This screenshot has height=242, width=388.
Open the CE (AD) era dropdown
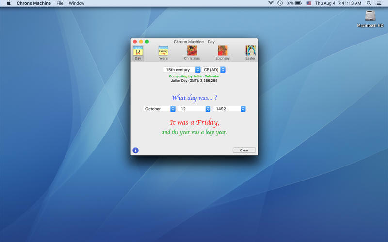click(214, 70)
